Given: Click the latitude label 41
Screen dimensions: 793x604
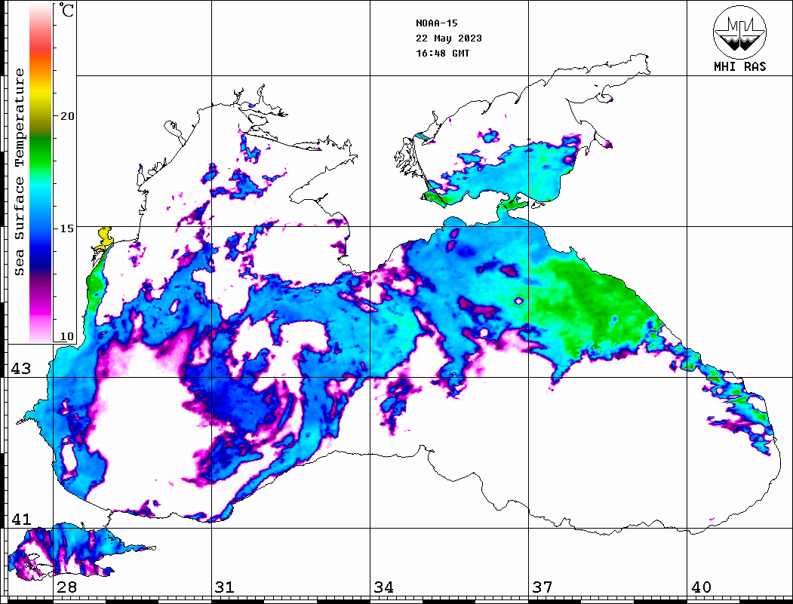Looking at the screenshot, I should pyautogui.click(x=21, y=519).
